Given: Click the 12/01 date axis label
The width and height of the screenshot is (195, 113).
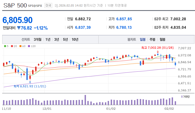Looking at the screenshot, I should (x=47, y=109).
